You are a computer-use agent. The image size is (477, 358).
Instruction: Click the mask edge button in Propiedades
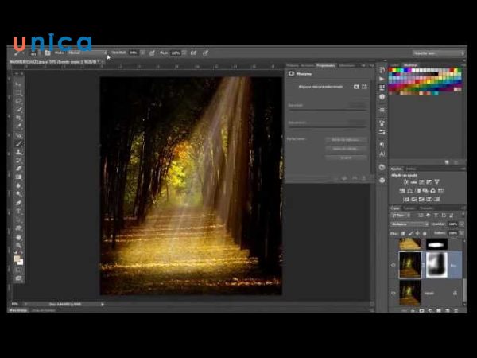(x=346, y=139)
